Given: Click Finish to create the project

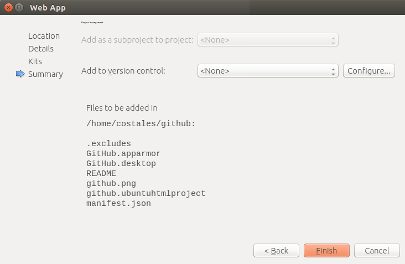Looking at the screenshot, I should [x=326, y=251].
